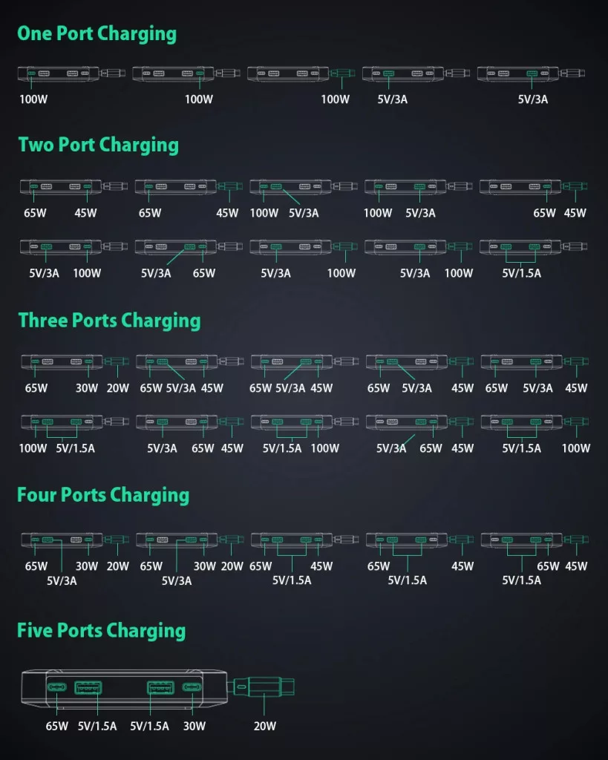Click the One Port Charging heading
Screen dimensions: 608x760
tap(97, 34)
